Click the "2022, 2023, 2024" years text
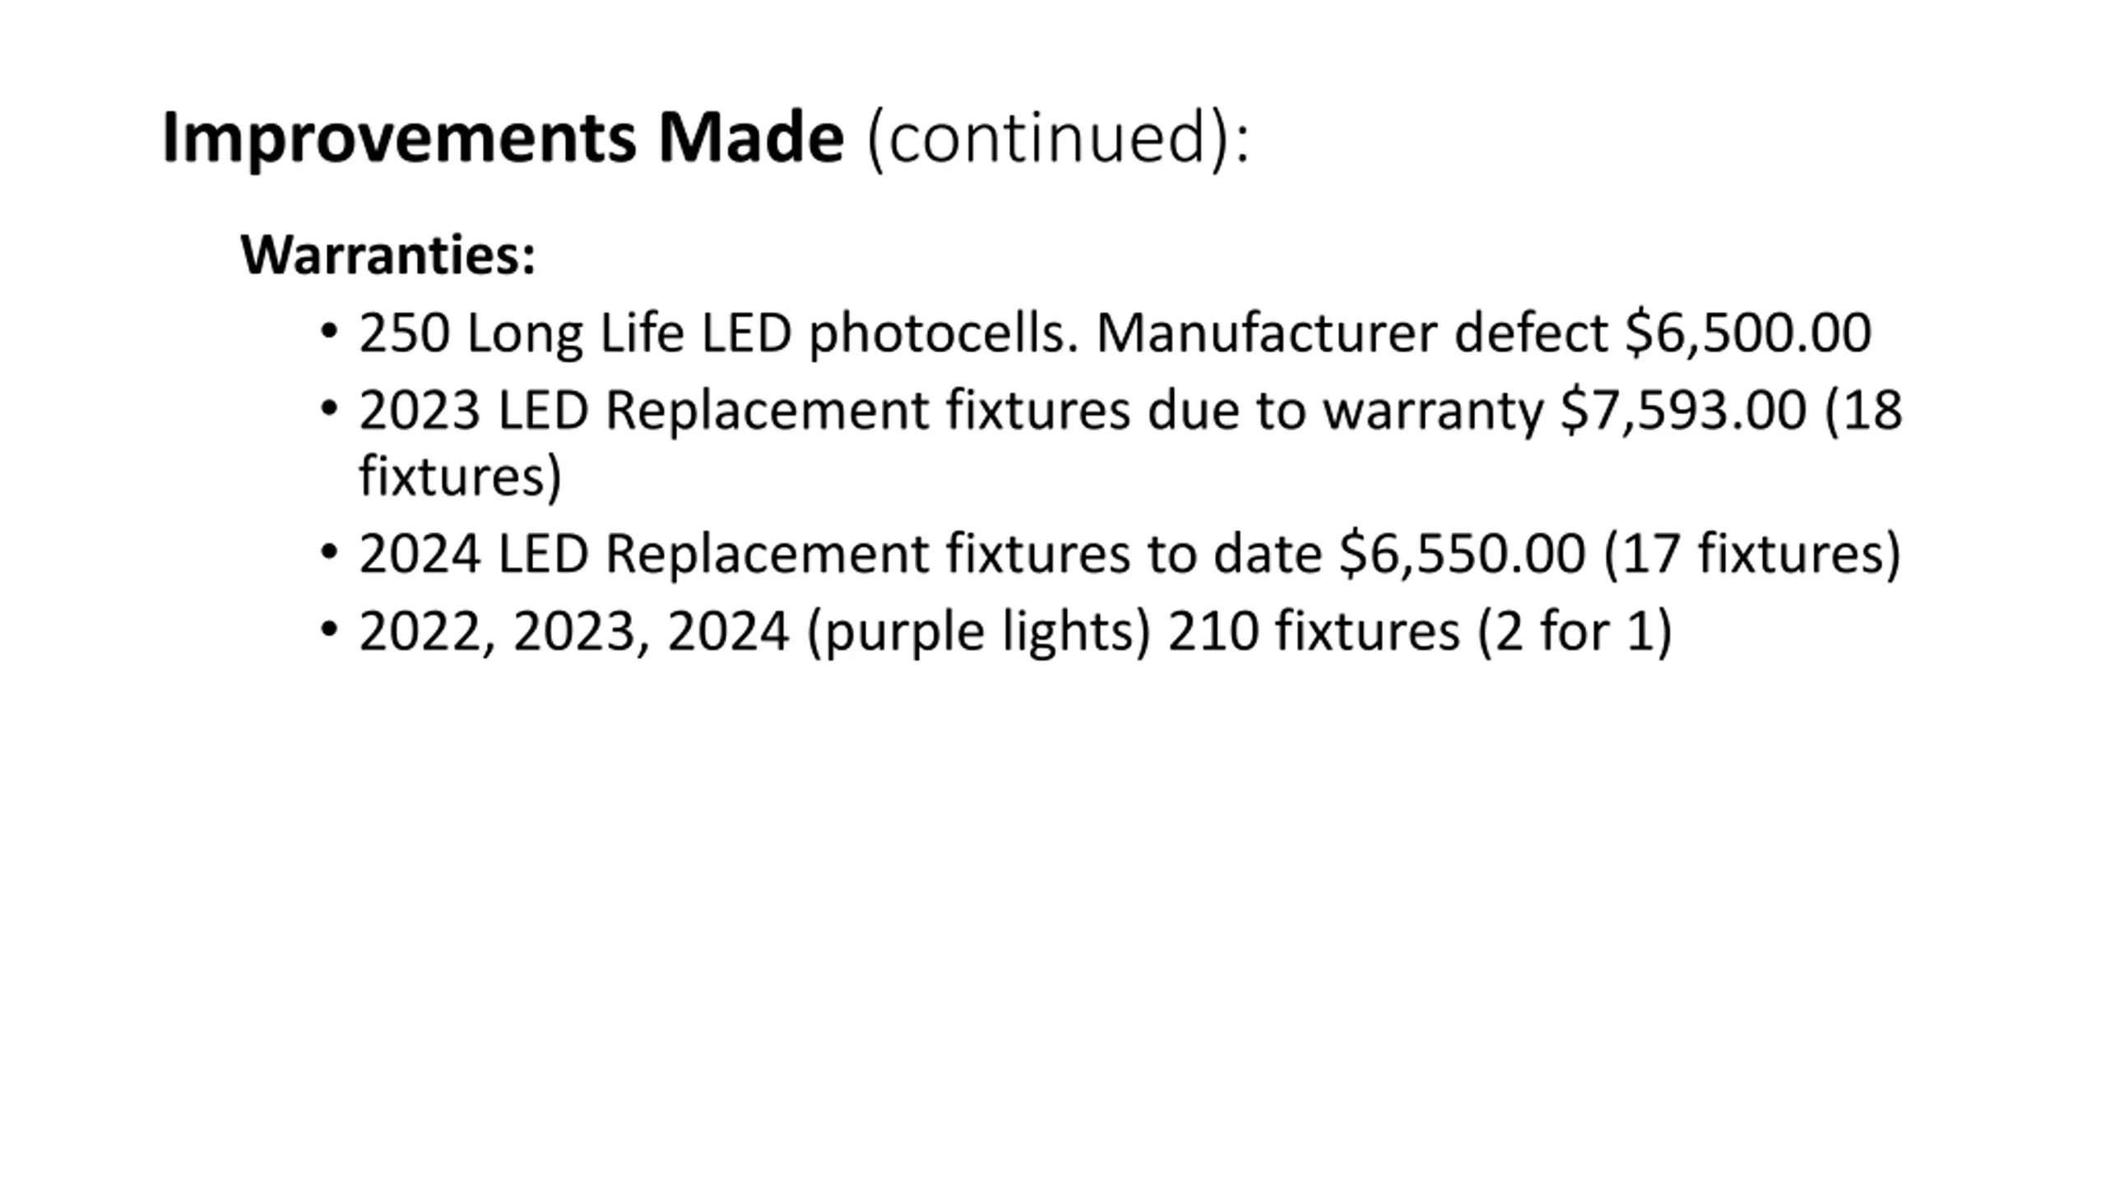This screenshot has height=1185, width=2106. (x=574, y=632)
